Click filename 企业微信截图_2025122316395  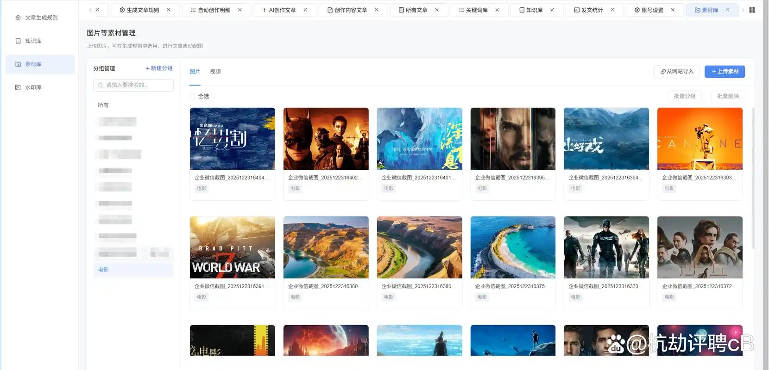coord(512,178)
